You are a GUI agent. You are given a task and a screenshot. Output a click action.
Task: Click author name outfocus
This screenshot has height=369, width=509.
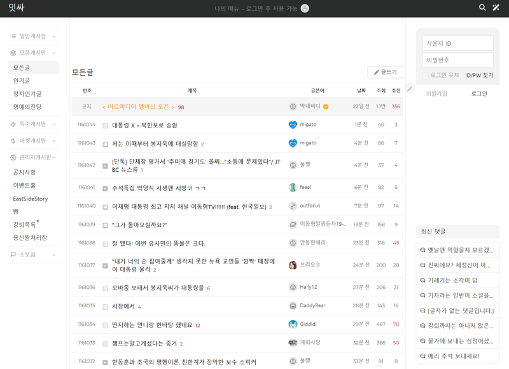pos(310,205)
